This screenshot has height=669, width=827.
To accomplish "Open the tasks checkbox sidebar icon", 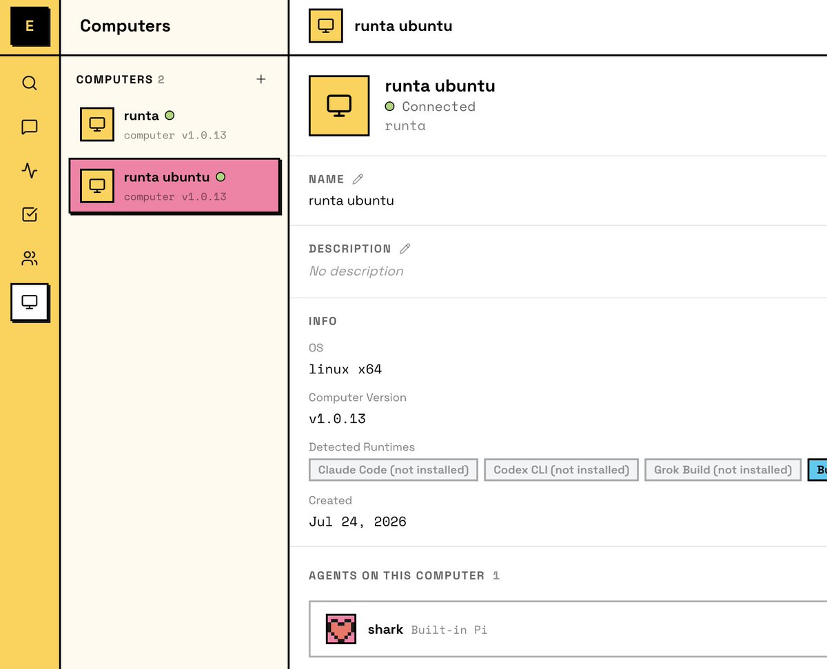I will [x=29, y=214].
